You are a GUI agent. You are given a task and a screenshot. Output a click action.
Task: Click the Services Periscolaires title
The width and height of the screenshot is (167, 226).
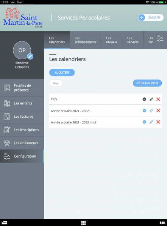(x=84, y=18)
